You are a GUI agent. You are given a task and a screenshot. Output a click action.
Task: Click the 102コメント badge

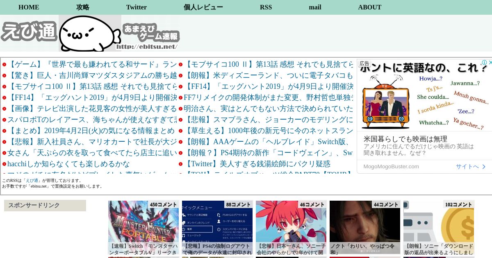click(459, 204)
